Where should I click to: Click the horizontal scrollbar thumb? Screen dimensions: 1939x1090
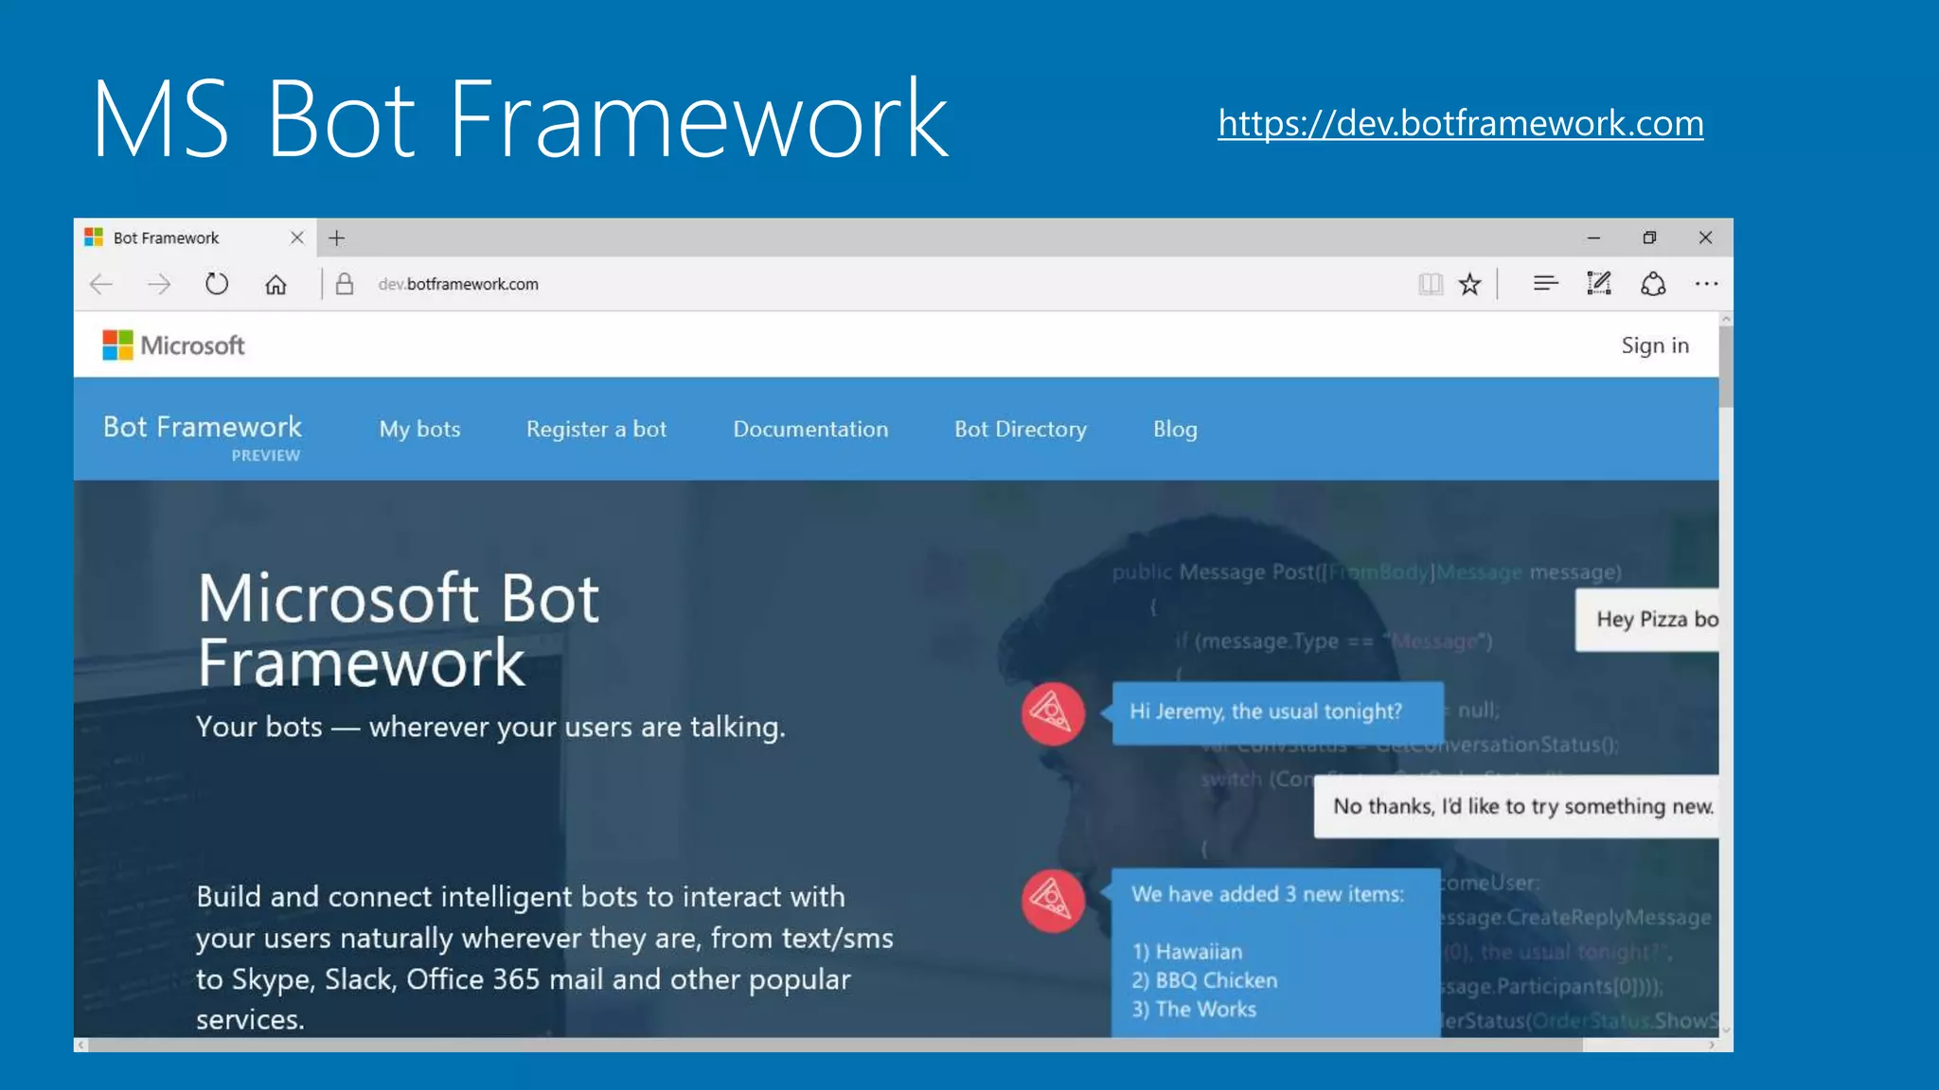[x=835, y=1045]
